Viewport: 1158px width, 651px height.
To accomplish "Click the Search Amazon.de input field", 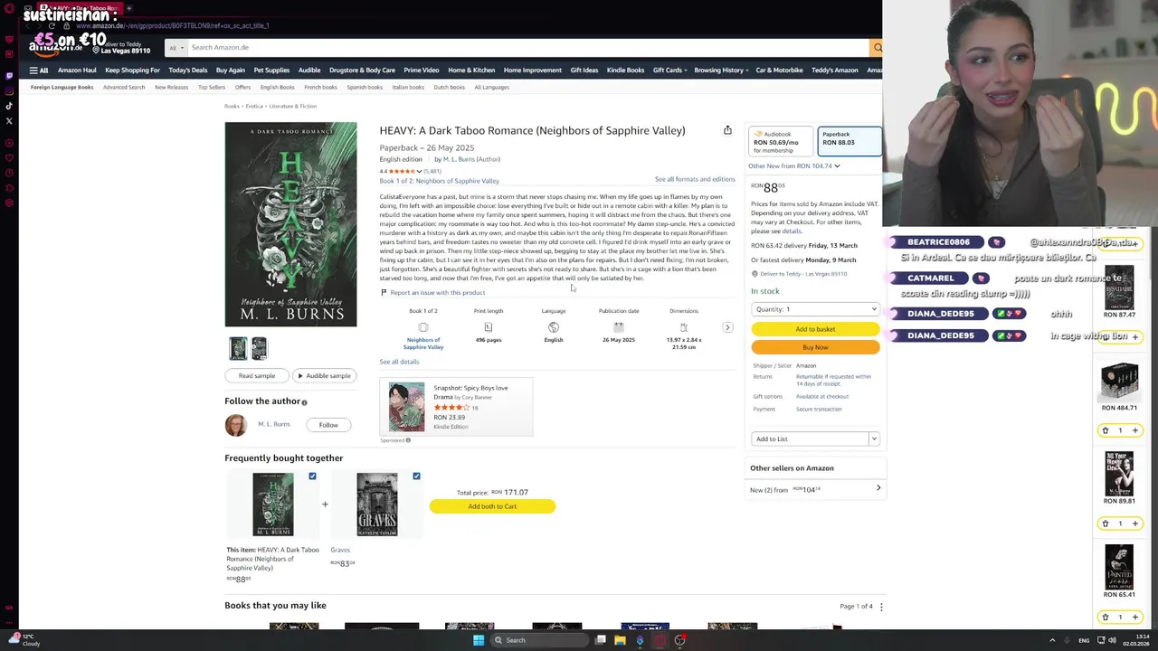I will click(527, 47).
